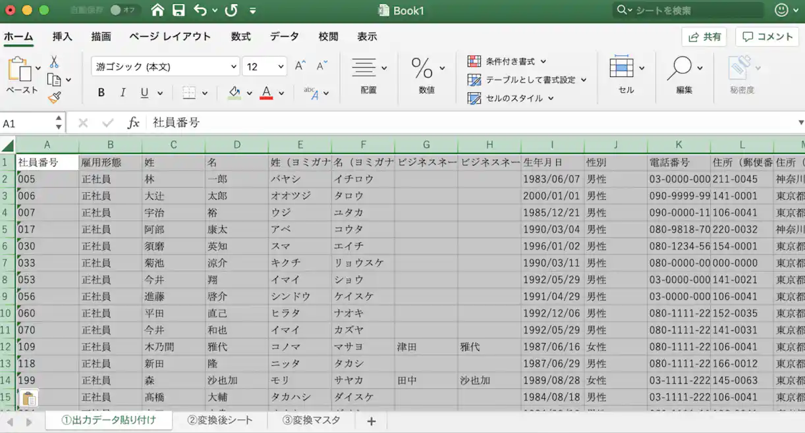Open the font size dropdown

279,66
